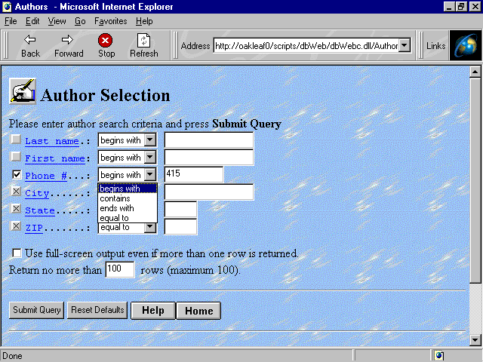Click the IE title bar document icon

pyautogui.click(x=8, y=7)
